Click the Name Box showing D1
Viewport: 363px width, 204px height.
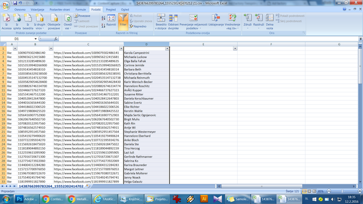point(16,39)
